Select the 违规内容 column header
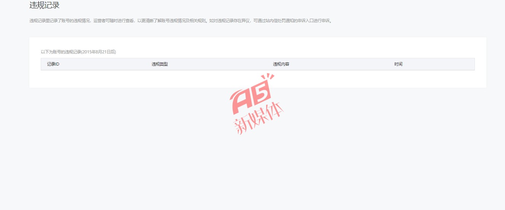 click(281, 64)
